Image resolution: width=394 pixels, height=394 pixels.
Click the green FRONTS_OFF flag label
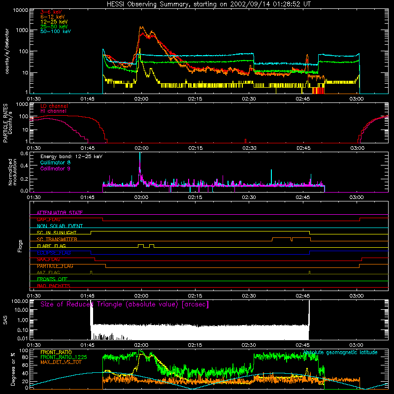pos(52,279)
